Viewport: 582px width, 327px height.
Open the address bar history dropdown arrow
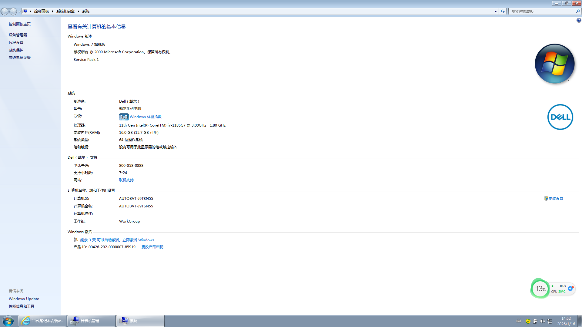496,11
